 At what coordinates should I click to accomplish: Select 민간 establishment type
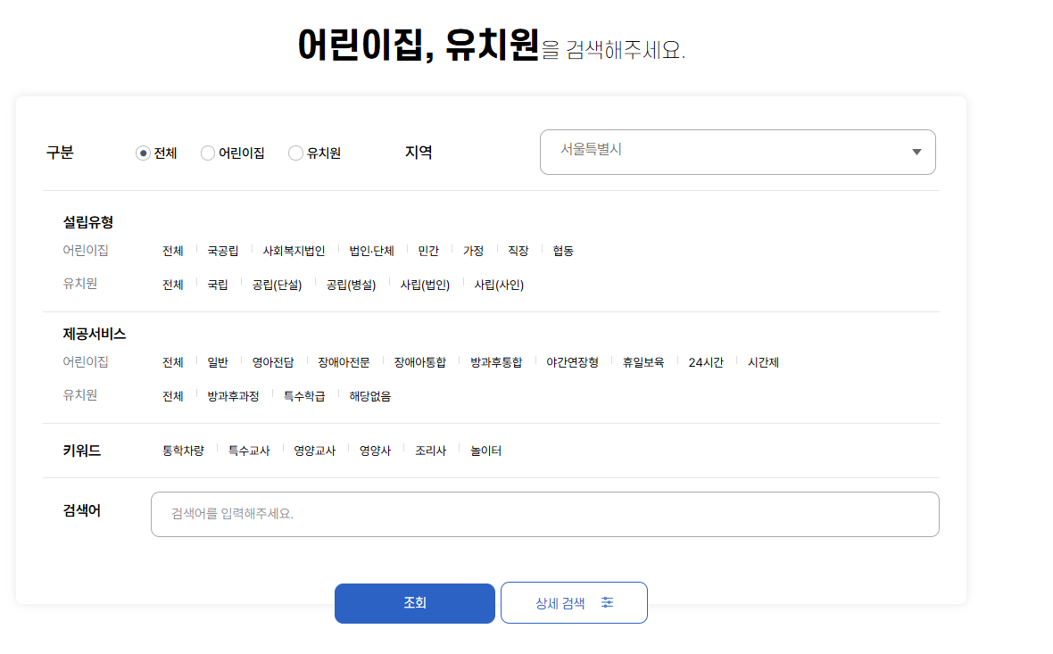pos(428,251)
